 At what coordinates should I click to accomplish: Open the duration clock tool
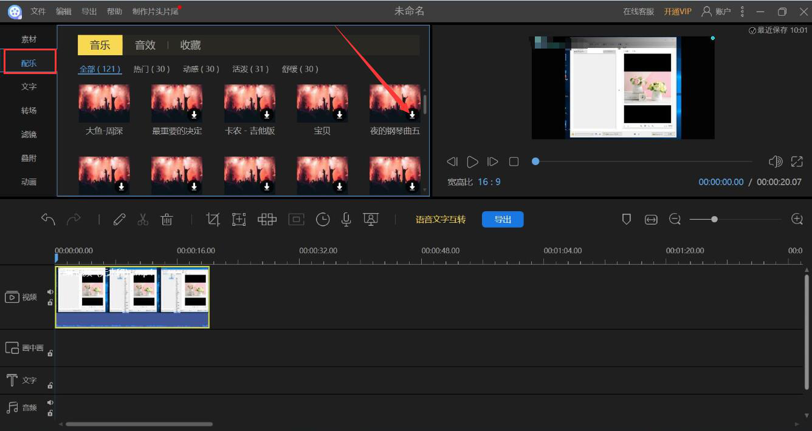(323, 220)
